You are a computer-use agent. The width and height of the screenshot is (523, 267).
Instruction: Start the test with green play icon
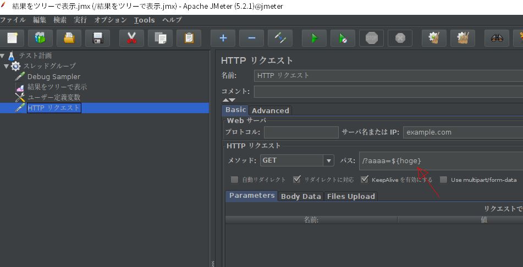(x=314, y=38)
